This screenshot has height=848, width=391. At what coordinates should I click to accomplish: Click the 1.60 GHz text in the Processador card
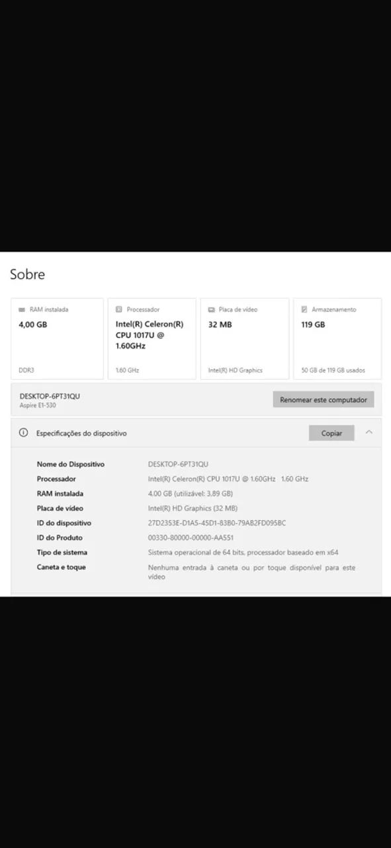click(x=127, y=370)
